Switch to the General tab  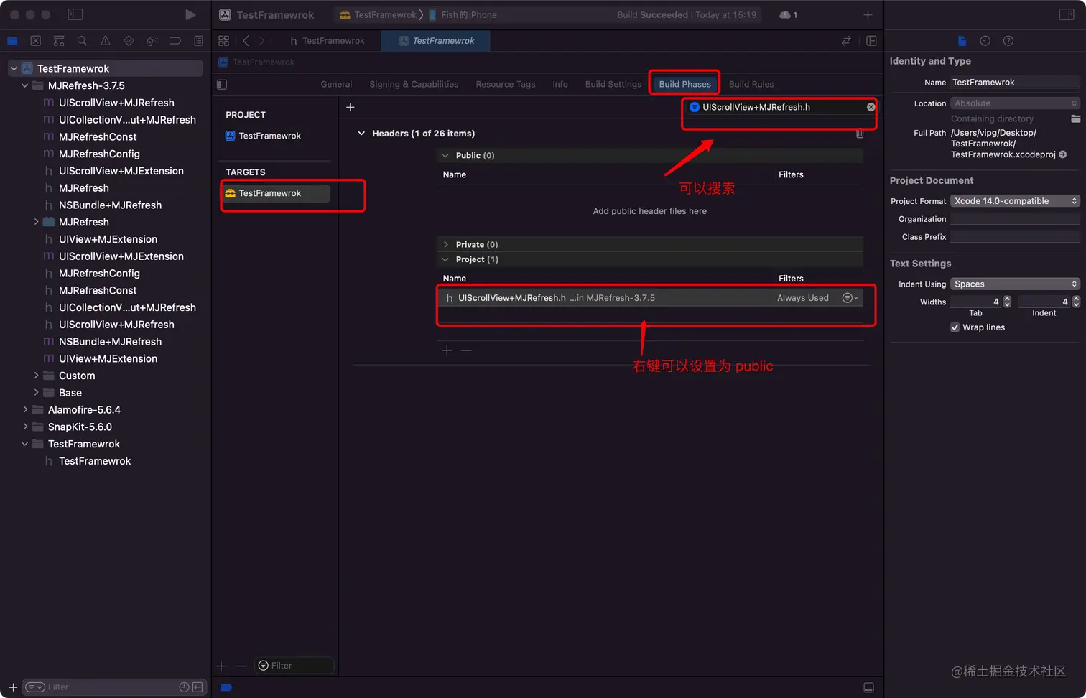pyautogui.click(x=336, y=84)
